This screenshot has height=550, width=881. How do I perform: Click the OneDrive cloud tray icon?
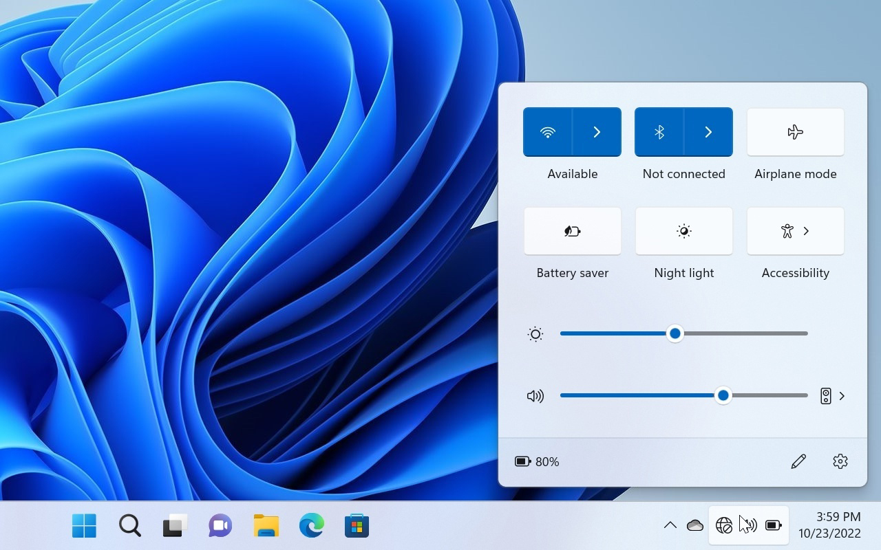click(695, 526)
